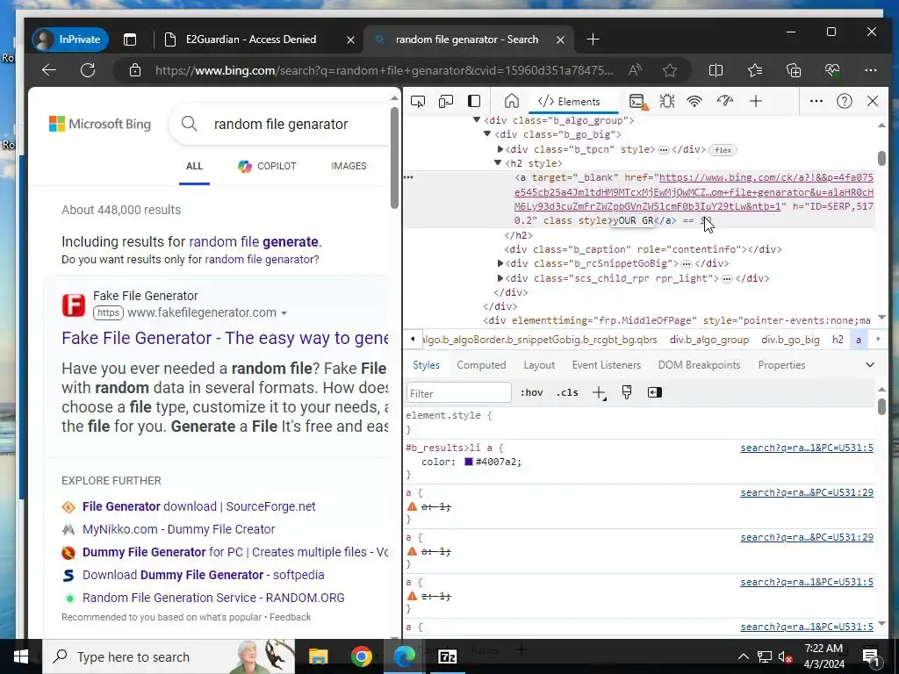Click the Bing search query box

pos(281,124)
